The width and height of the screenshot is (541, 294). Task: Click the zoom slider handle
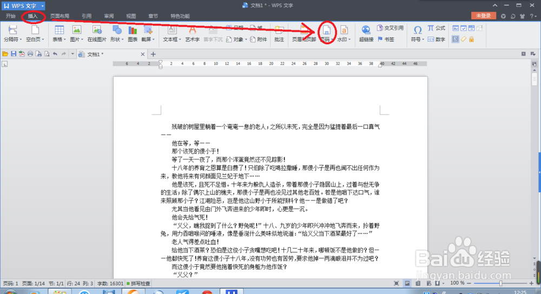tap(500, 283)
